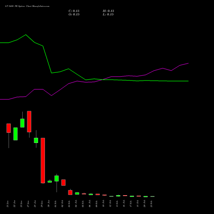
Task: Click the tall red candle above 29 Jan
Action: click(43, 160)
